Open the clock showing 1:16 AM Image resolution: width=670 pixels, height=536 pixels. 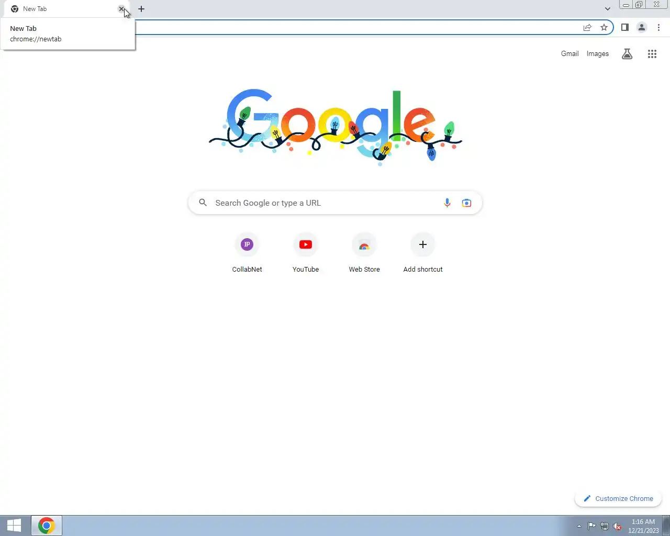(643, 526)
